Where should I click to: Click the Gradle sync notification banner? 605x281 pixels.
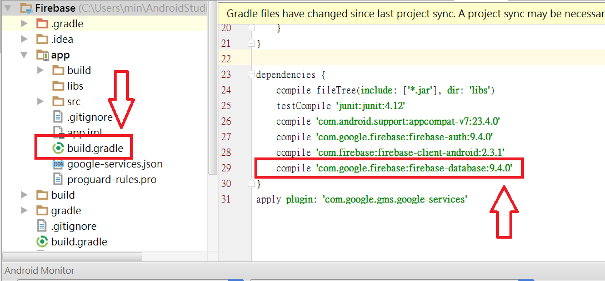click(x=412, y=13)
